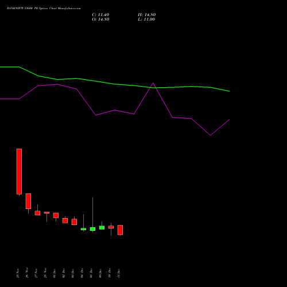Click the right end of the green line

(x=229, y=91)
